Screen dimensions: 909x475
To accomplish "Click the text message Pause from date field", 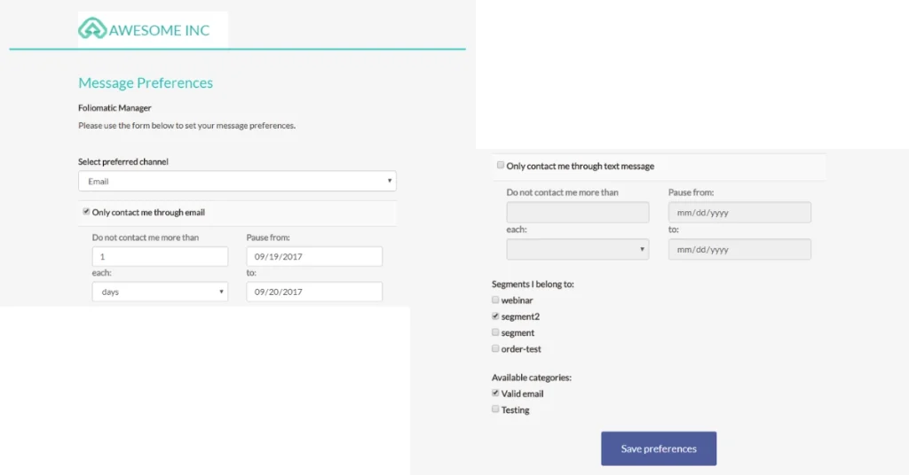I will pyautogui.click(x=739, y=213).
